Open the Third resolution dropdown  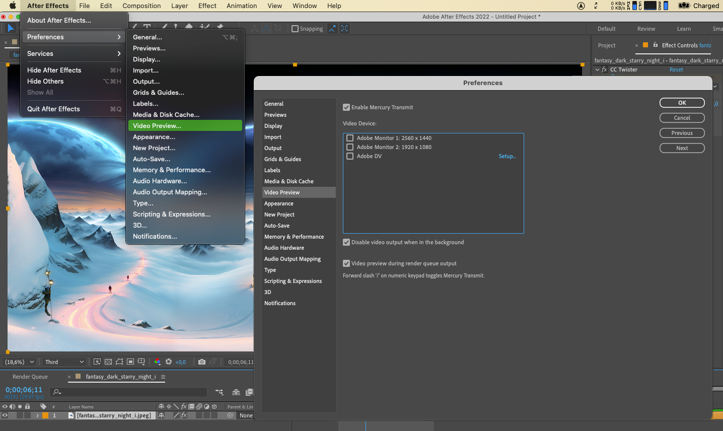(64, 362)
